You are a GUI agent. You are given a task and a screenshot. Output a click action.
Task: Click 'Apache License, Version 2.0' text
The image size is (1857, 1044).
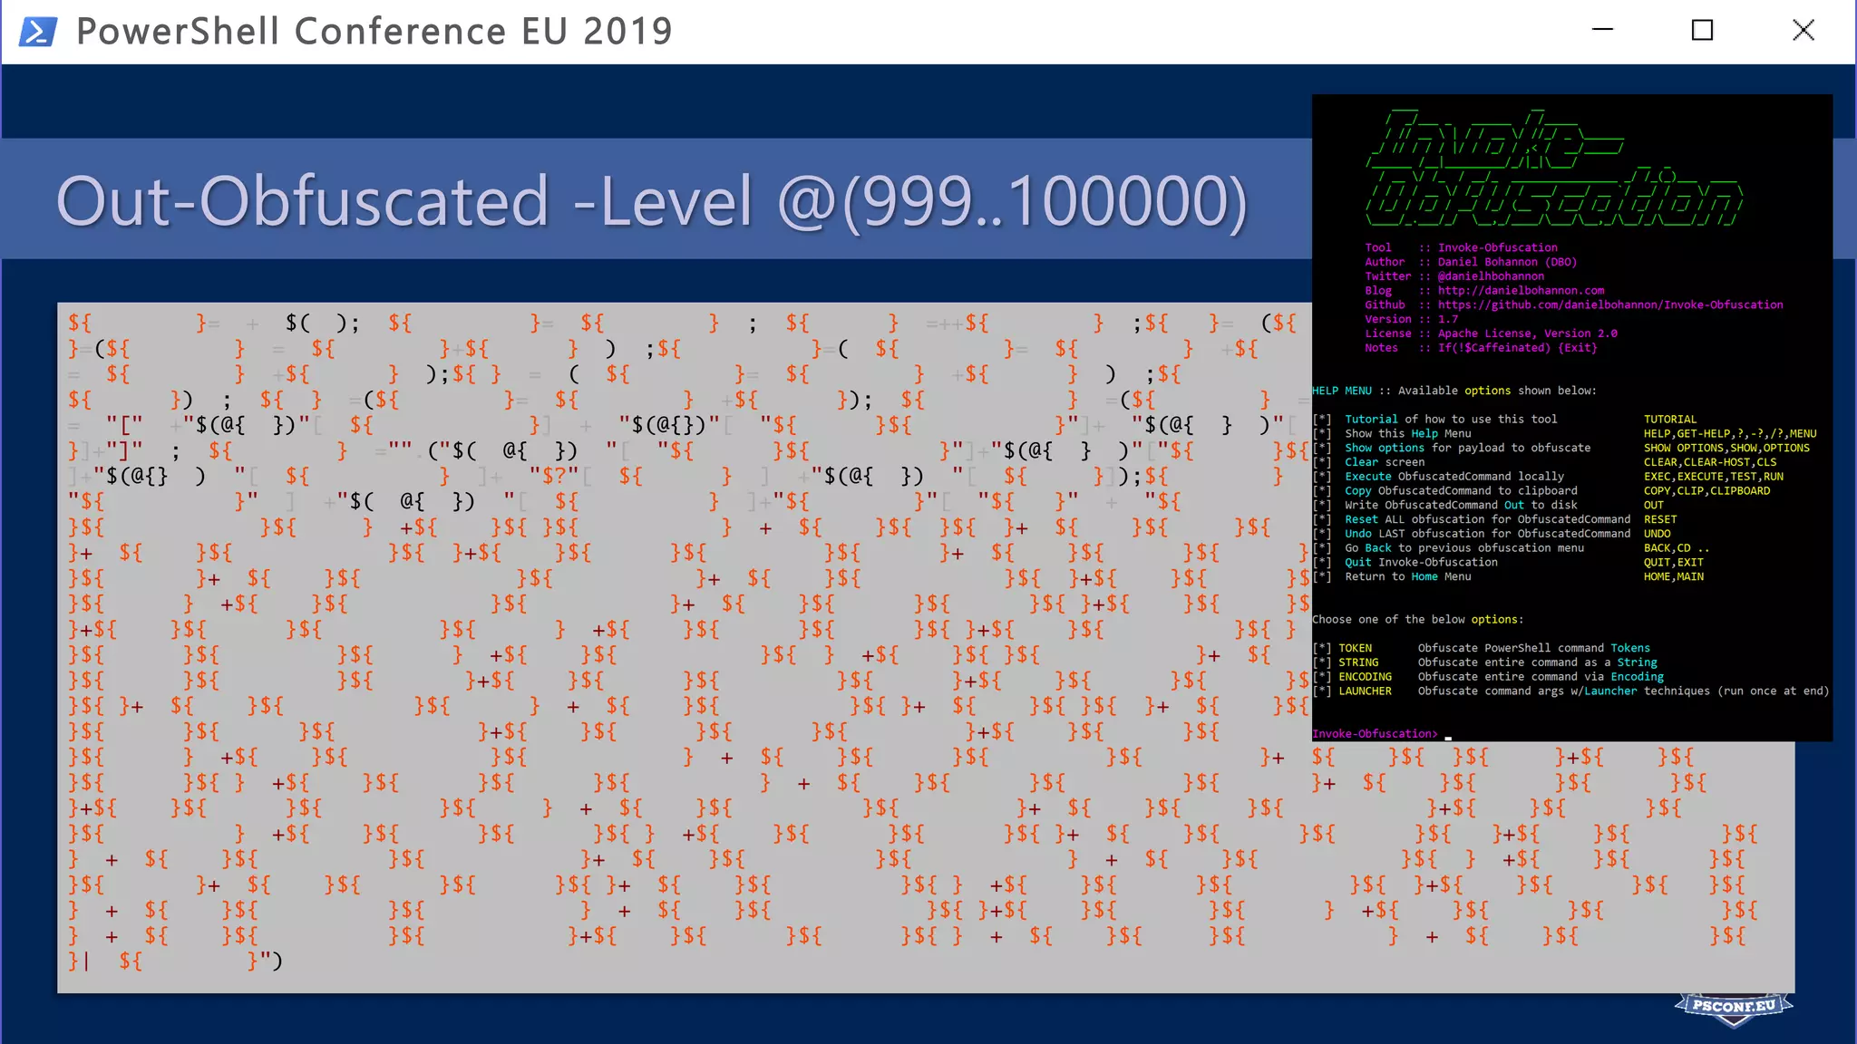pos(1527,333)
